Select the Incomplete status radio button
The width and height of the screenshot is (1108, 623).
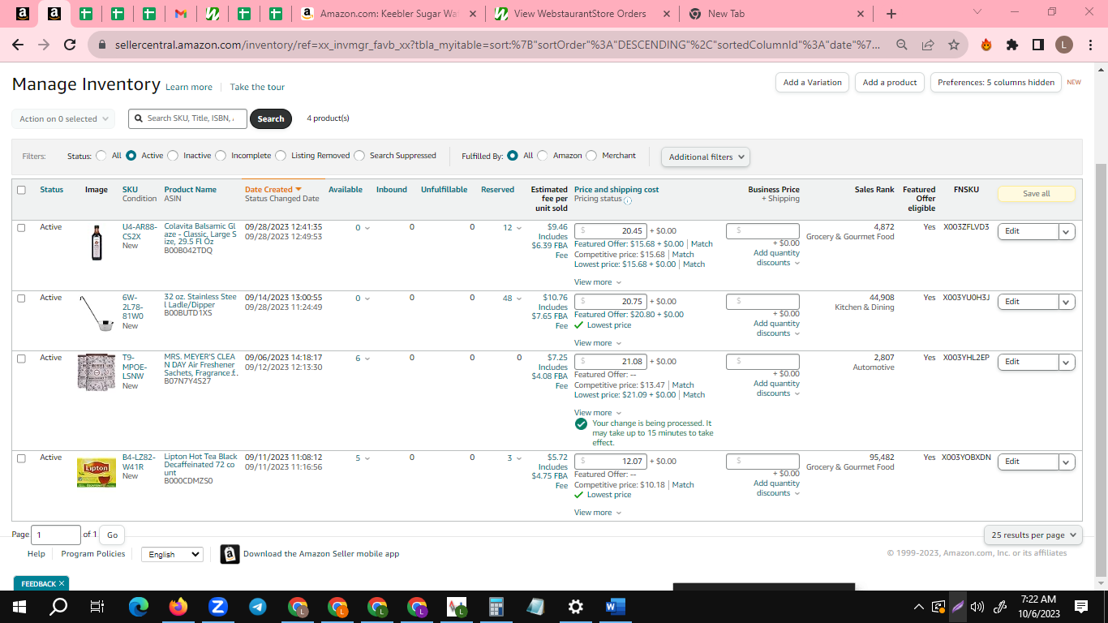pos(221,156)
